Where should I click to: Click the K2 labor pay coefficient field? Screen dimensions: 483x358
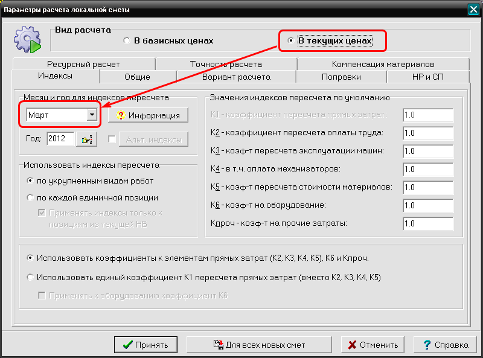[x=428, y=133]
